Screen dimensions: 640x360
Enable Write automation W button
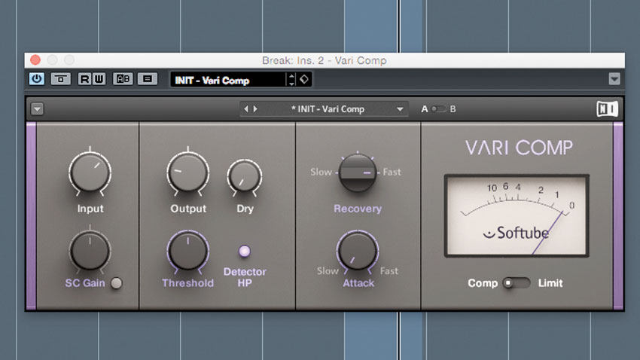(99, 79)
